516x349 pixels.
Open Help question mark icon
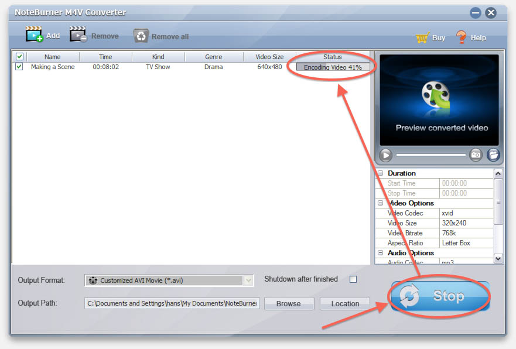pyautogui.click(x=461, y=37)
